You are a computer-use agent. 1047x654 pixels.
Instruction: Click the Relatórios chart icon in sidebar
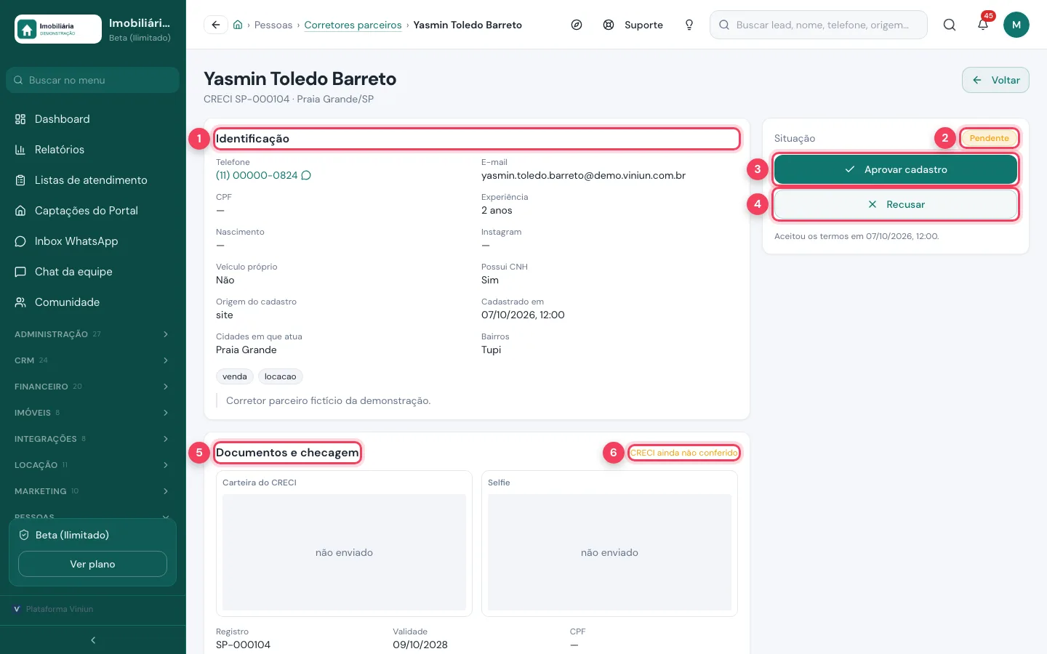click(x=20, y=150)
